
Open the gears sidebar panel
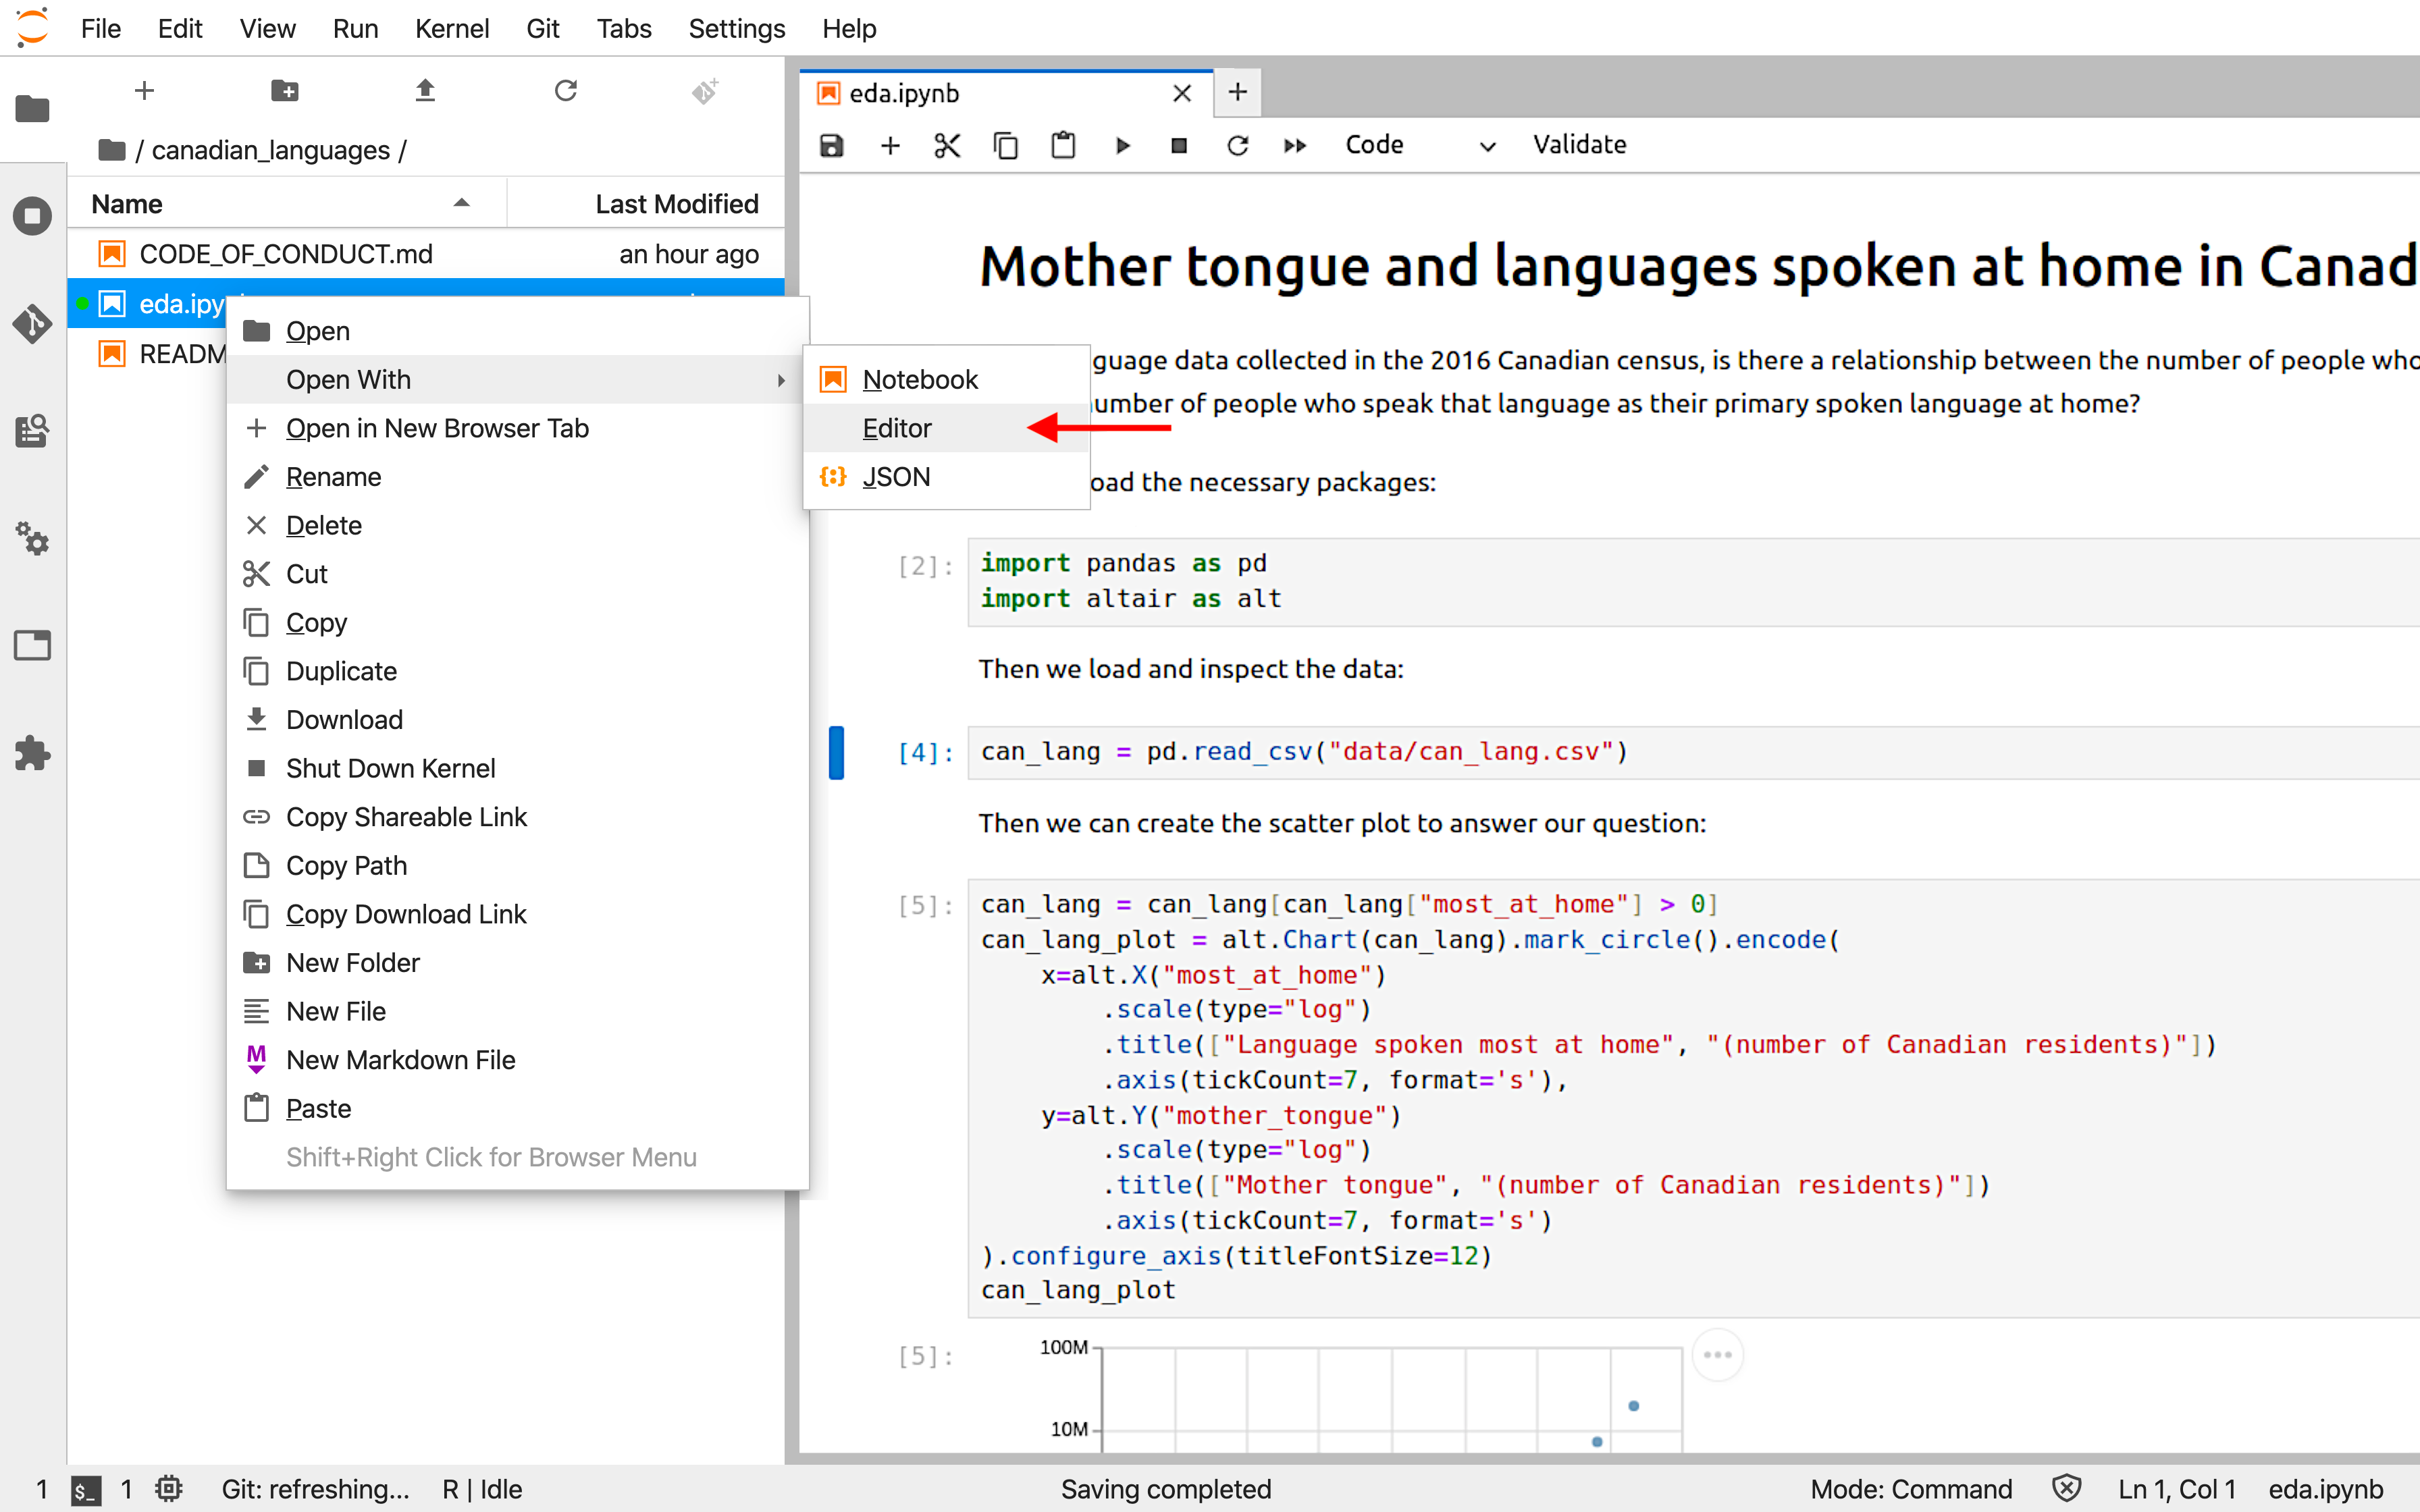(x=32, y=539)
